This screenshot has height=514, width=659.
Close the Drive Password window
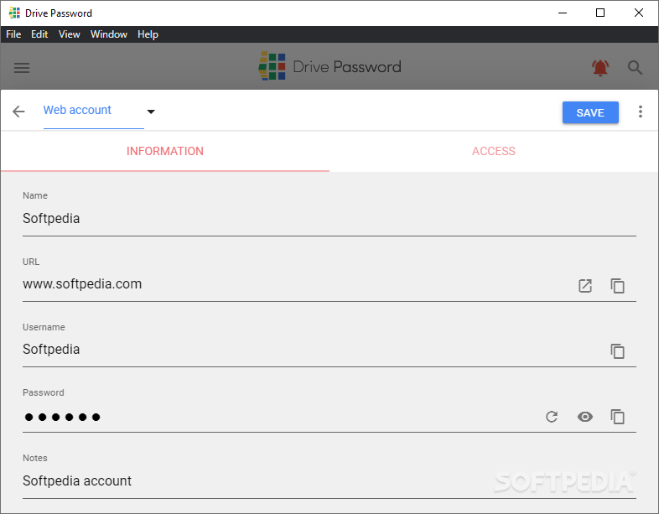pyautogui.click(x=639, y=13)
